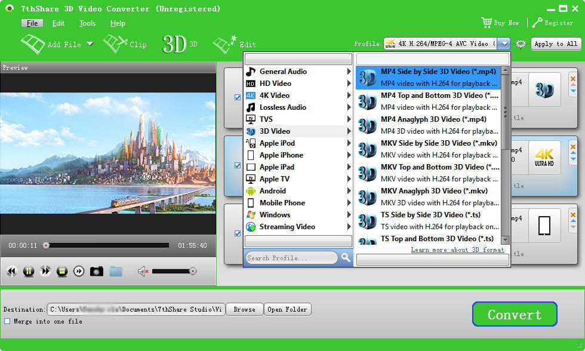
Task: Jump to previous with rewind button
Action: pyautogui.click(x=11, y=271)
